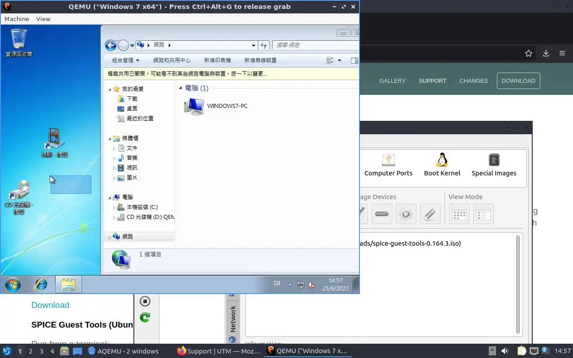This screenshot has height=358, width=573.
Task: Change Explorer view with the view icon
Action: (x=330, y=60)
